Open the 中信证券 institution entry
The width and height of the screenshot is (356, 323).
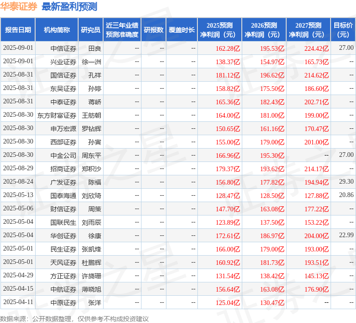pos(63,48)
